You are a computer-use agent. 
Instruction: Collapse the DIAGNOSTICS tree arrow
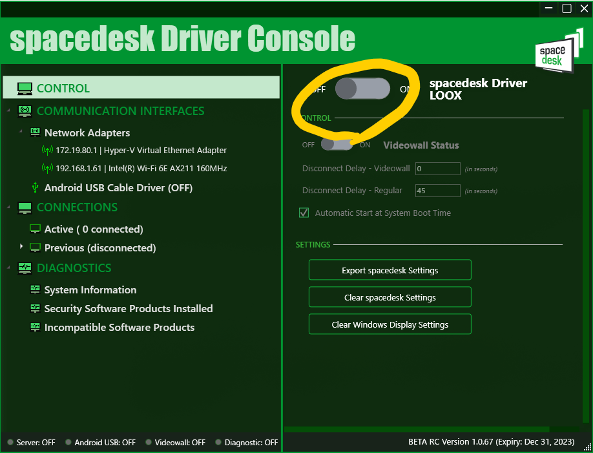8,268
